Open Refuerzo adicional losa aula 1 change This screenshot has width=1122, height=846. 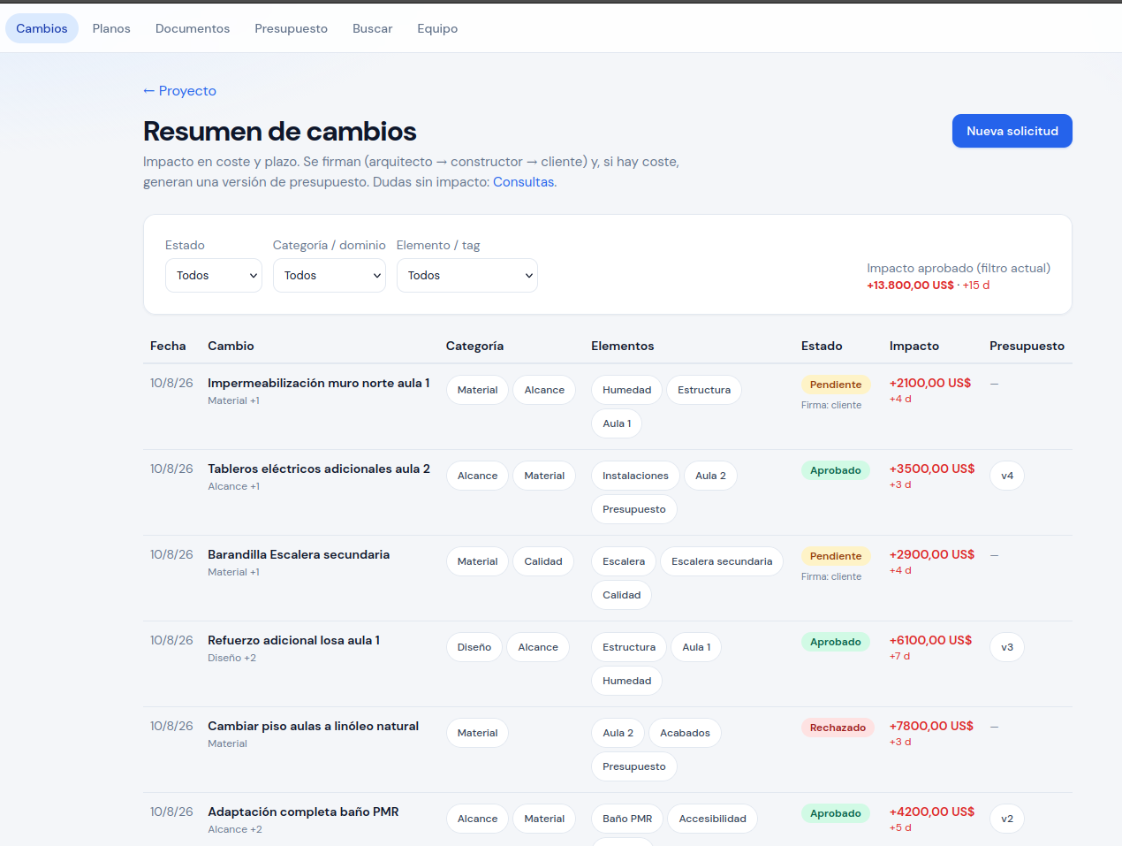click(293, 640)
